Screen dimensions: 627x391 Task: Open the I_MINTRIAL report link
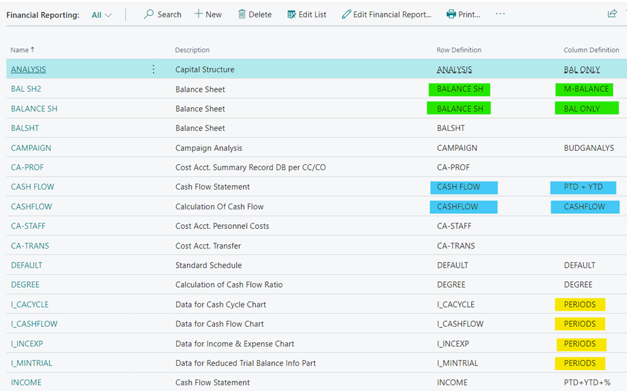tap(32, 363)
